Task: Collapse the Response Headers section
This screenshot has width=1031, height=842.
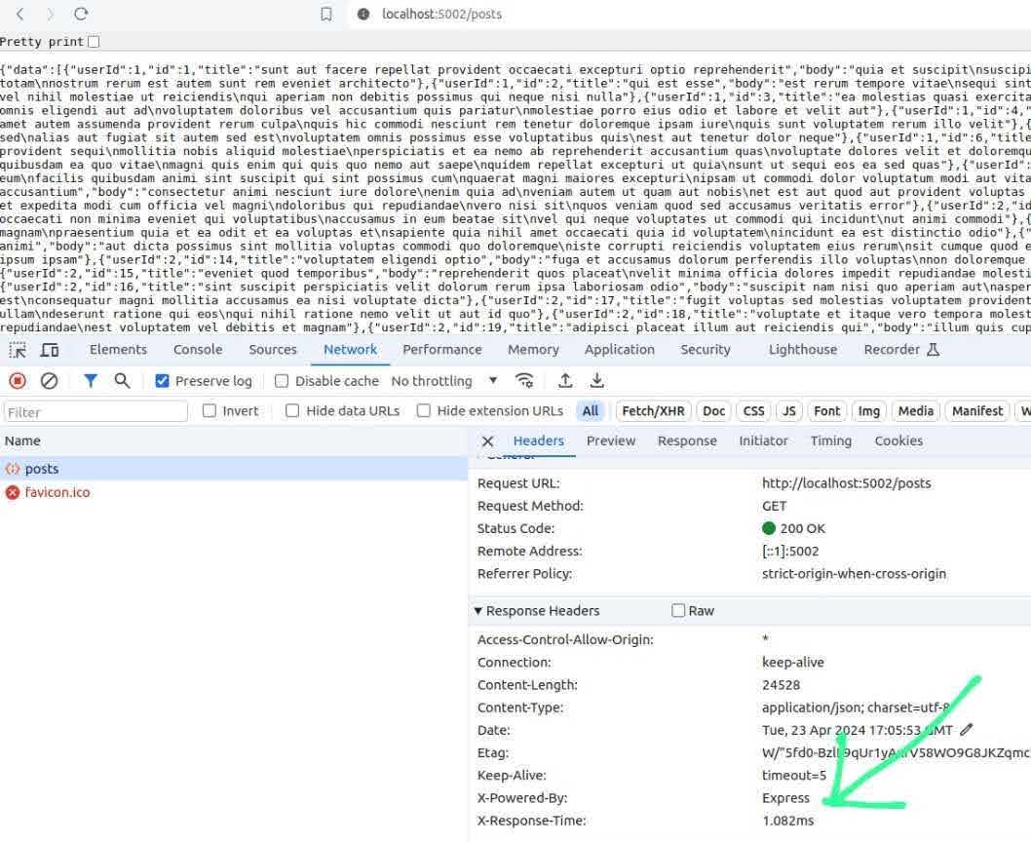Action: point(478,610)
